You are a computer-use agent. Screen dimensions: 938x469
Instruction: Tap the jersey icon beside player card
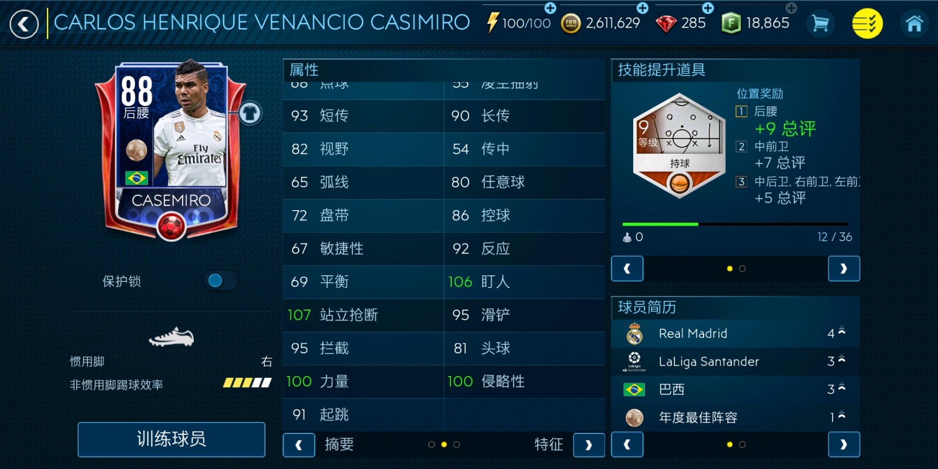(250, 113)
